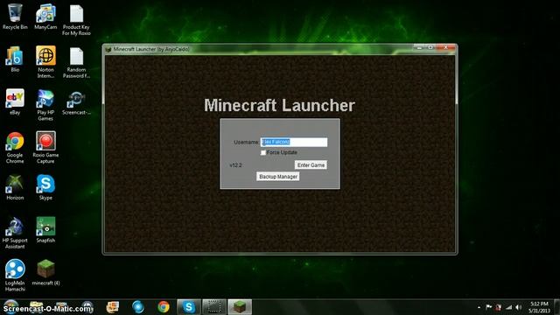
Task: Open the minecraft (4) desktop icon
Action: [45, 272]
